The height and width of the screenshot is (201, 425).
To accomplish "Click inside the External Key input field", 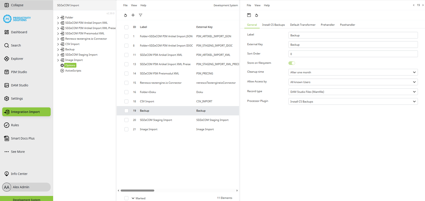I will (x=353, y=44).
